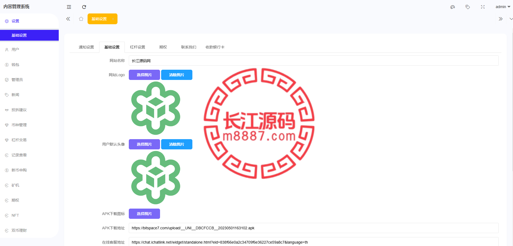Click the tag icon beside 新闻

point(7,95)
